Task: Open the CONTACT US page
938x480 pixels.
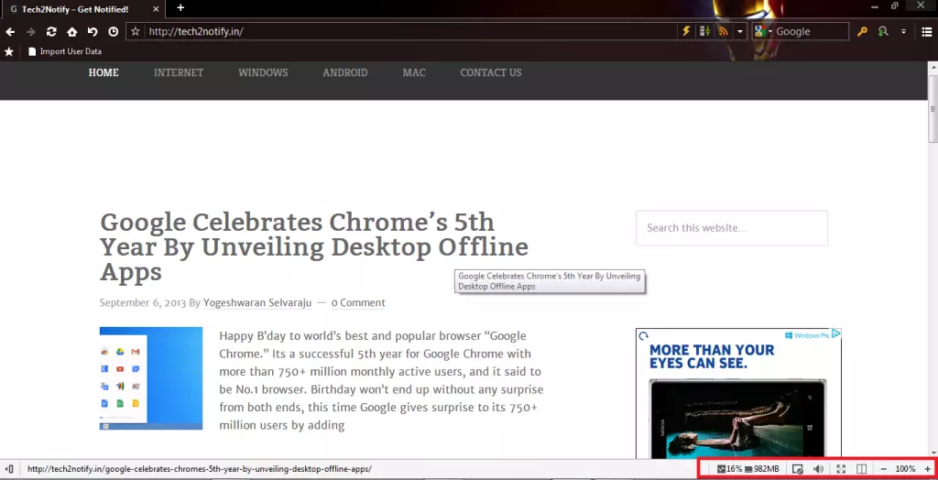Action: tap(491, 72)
